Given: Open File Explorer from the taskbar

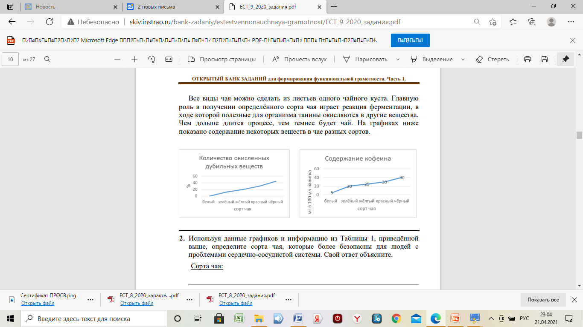Looking at the screenshot, I should tap(259, 318).
